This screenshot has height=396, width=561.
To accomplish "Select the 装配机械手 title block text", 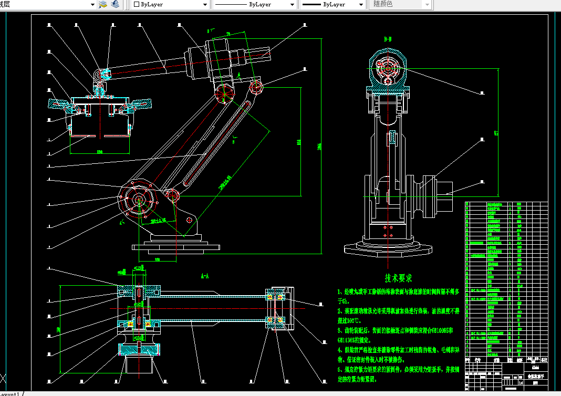I will (x=536, y=377).
